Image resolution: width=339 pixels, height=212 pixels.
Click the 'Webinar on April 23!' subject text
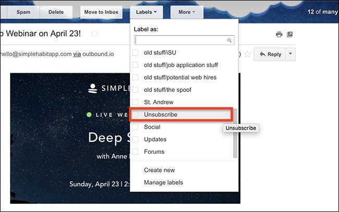(43, 33)
